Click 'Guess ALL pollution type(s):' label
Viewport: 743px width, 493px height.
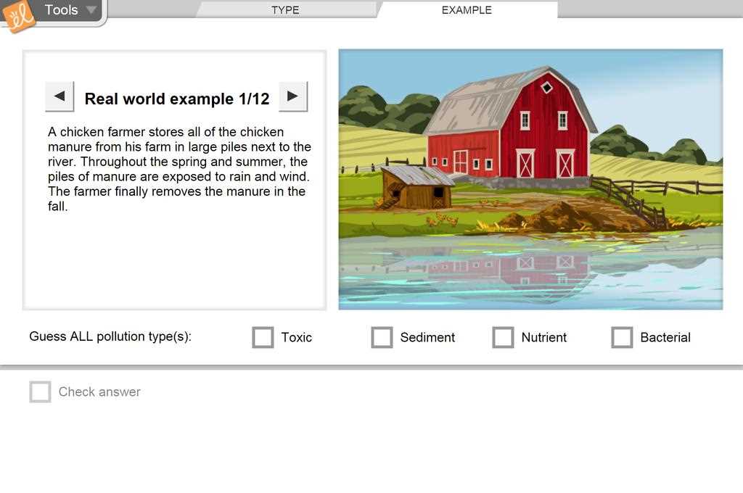tap(110, 336)
